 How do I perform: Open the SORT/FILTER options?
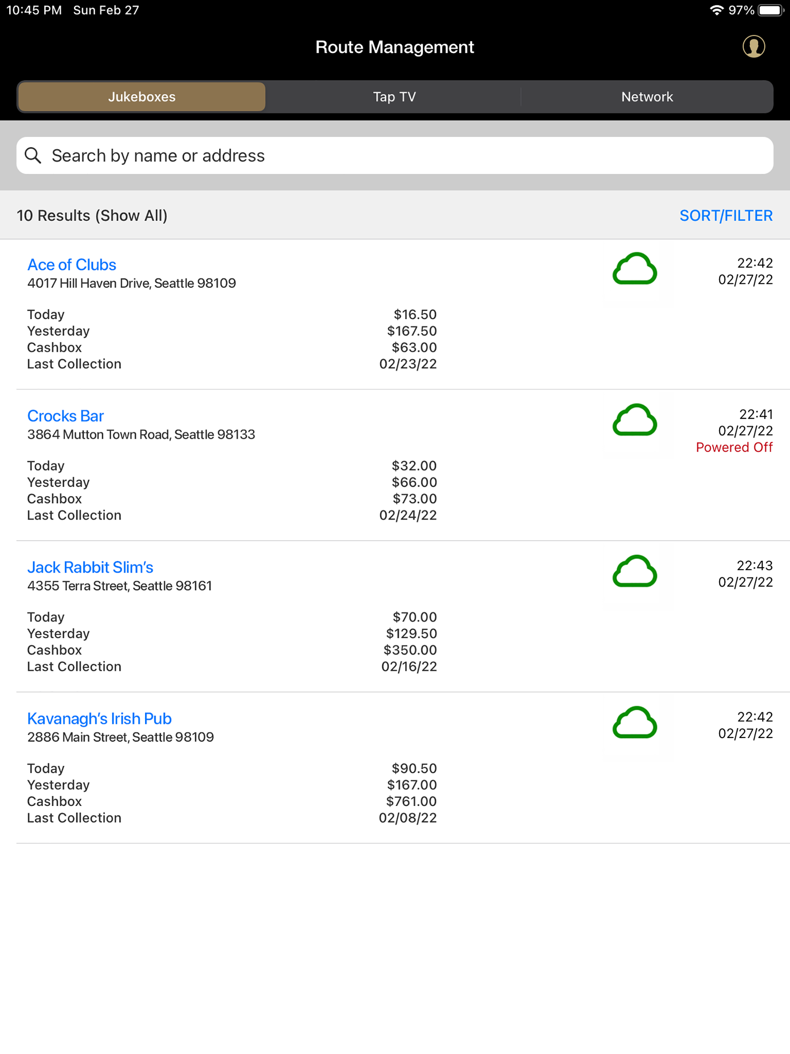726,215
